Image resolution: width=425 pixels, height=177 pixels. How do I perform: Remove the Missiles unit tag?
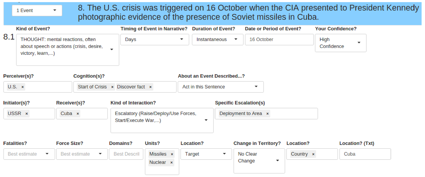coord(172,154)
